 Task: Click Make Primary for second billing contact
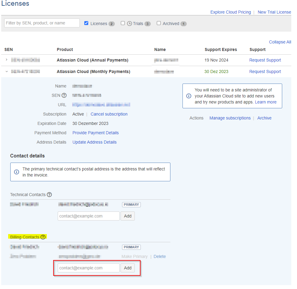[x=134, y=256]
